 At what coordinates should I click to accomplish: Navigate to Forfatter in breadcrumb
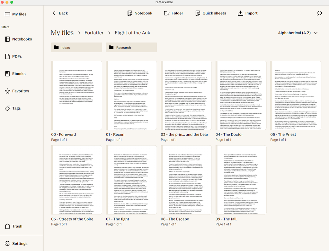click(x=94, y=33)
